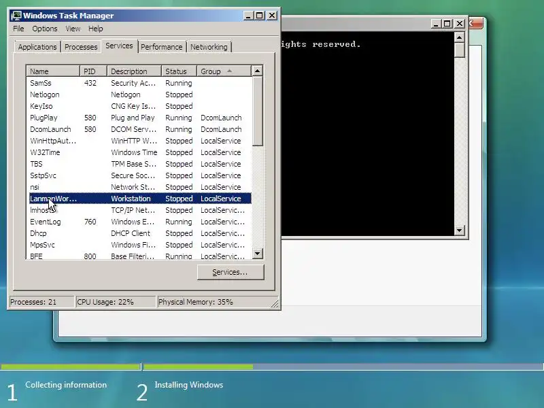Maximize the Windows Task Manager window
Viewport: 544px width, 408px height.
[260, 16]
